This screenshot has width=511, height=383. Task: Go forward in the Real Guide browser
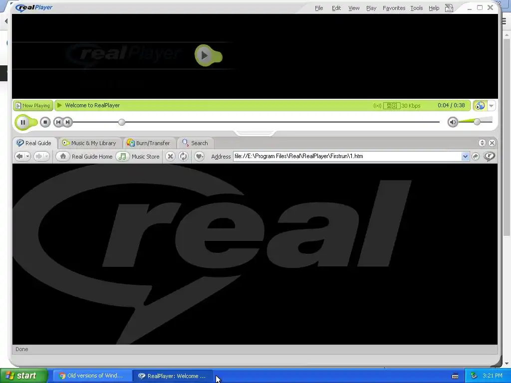(x=38, y=156)
